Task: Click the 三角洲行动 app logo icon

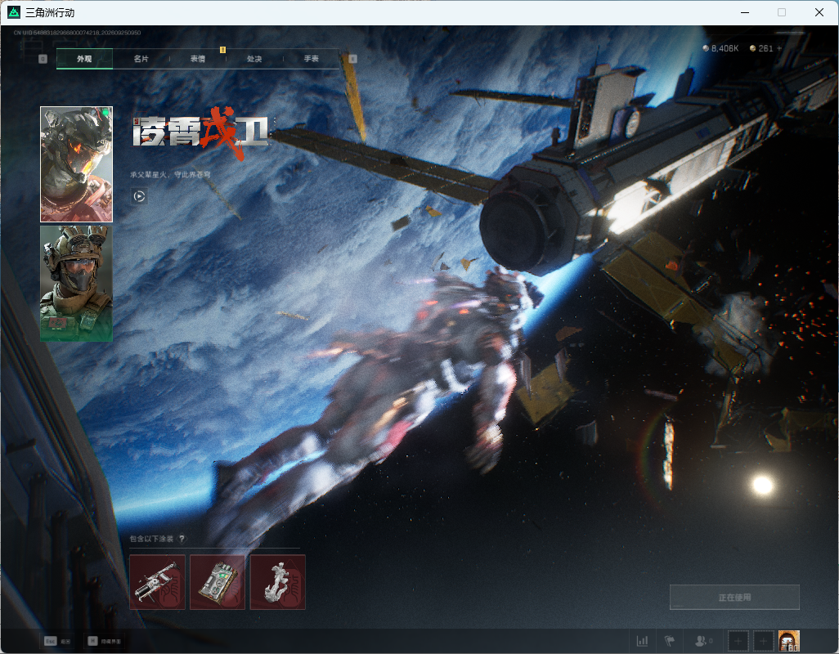Action: [14, 11]
